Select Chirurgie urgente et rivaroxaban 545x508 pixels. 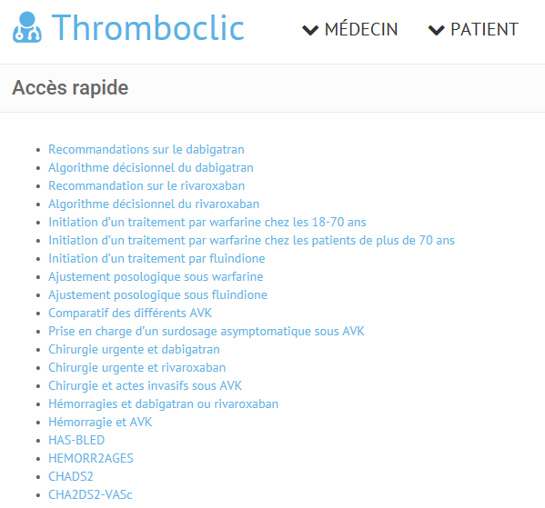[x=137, y=367]
